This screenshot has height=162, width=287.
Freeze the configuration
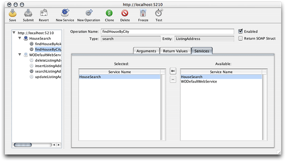[x=143, y=13]
